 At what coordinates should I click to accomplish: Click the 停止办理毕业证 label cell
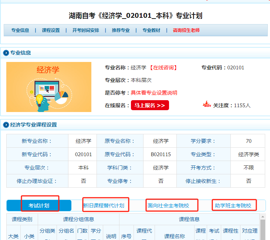pos(37,181)
